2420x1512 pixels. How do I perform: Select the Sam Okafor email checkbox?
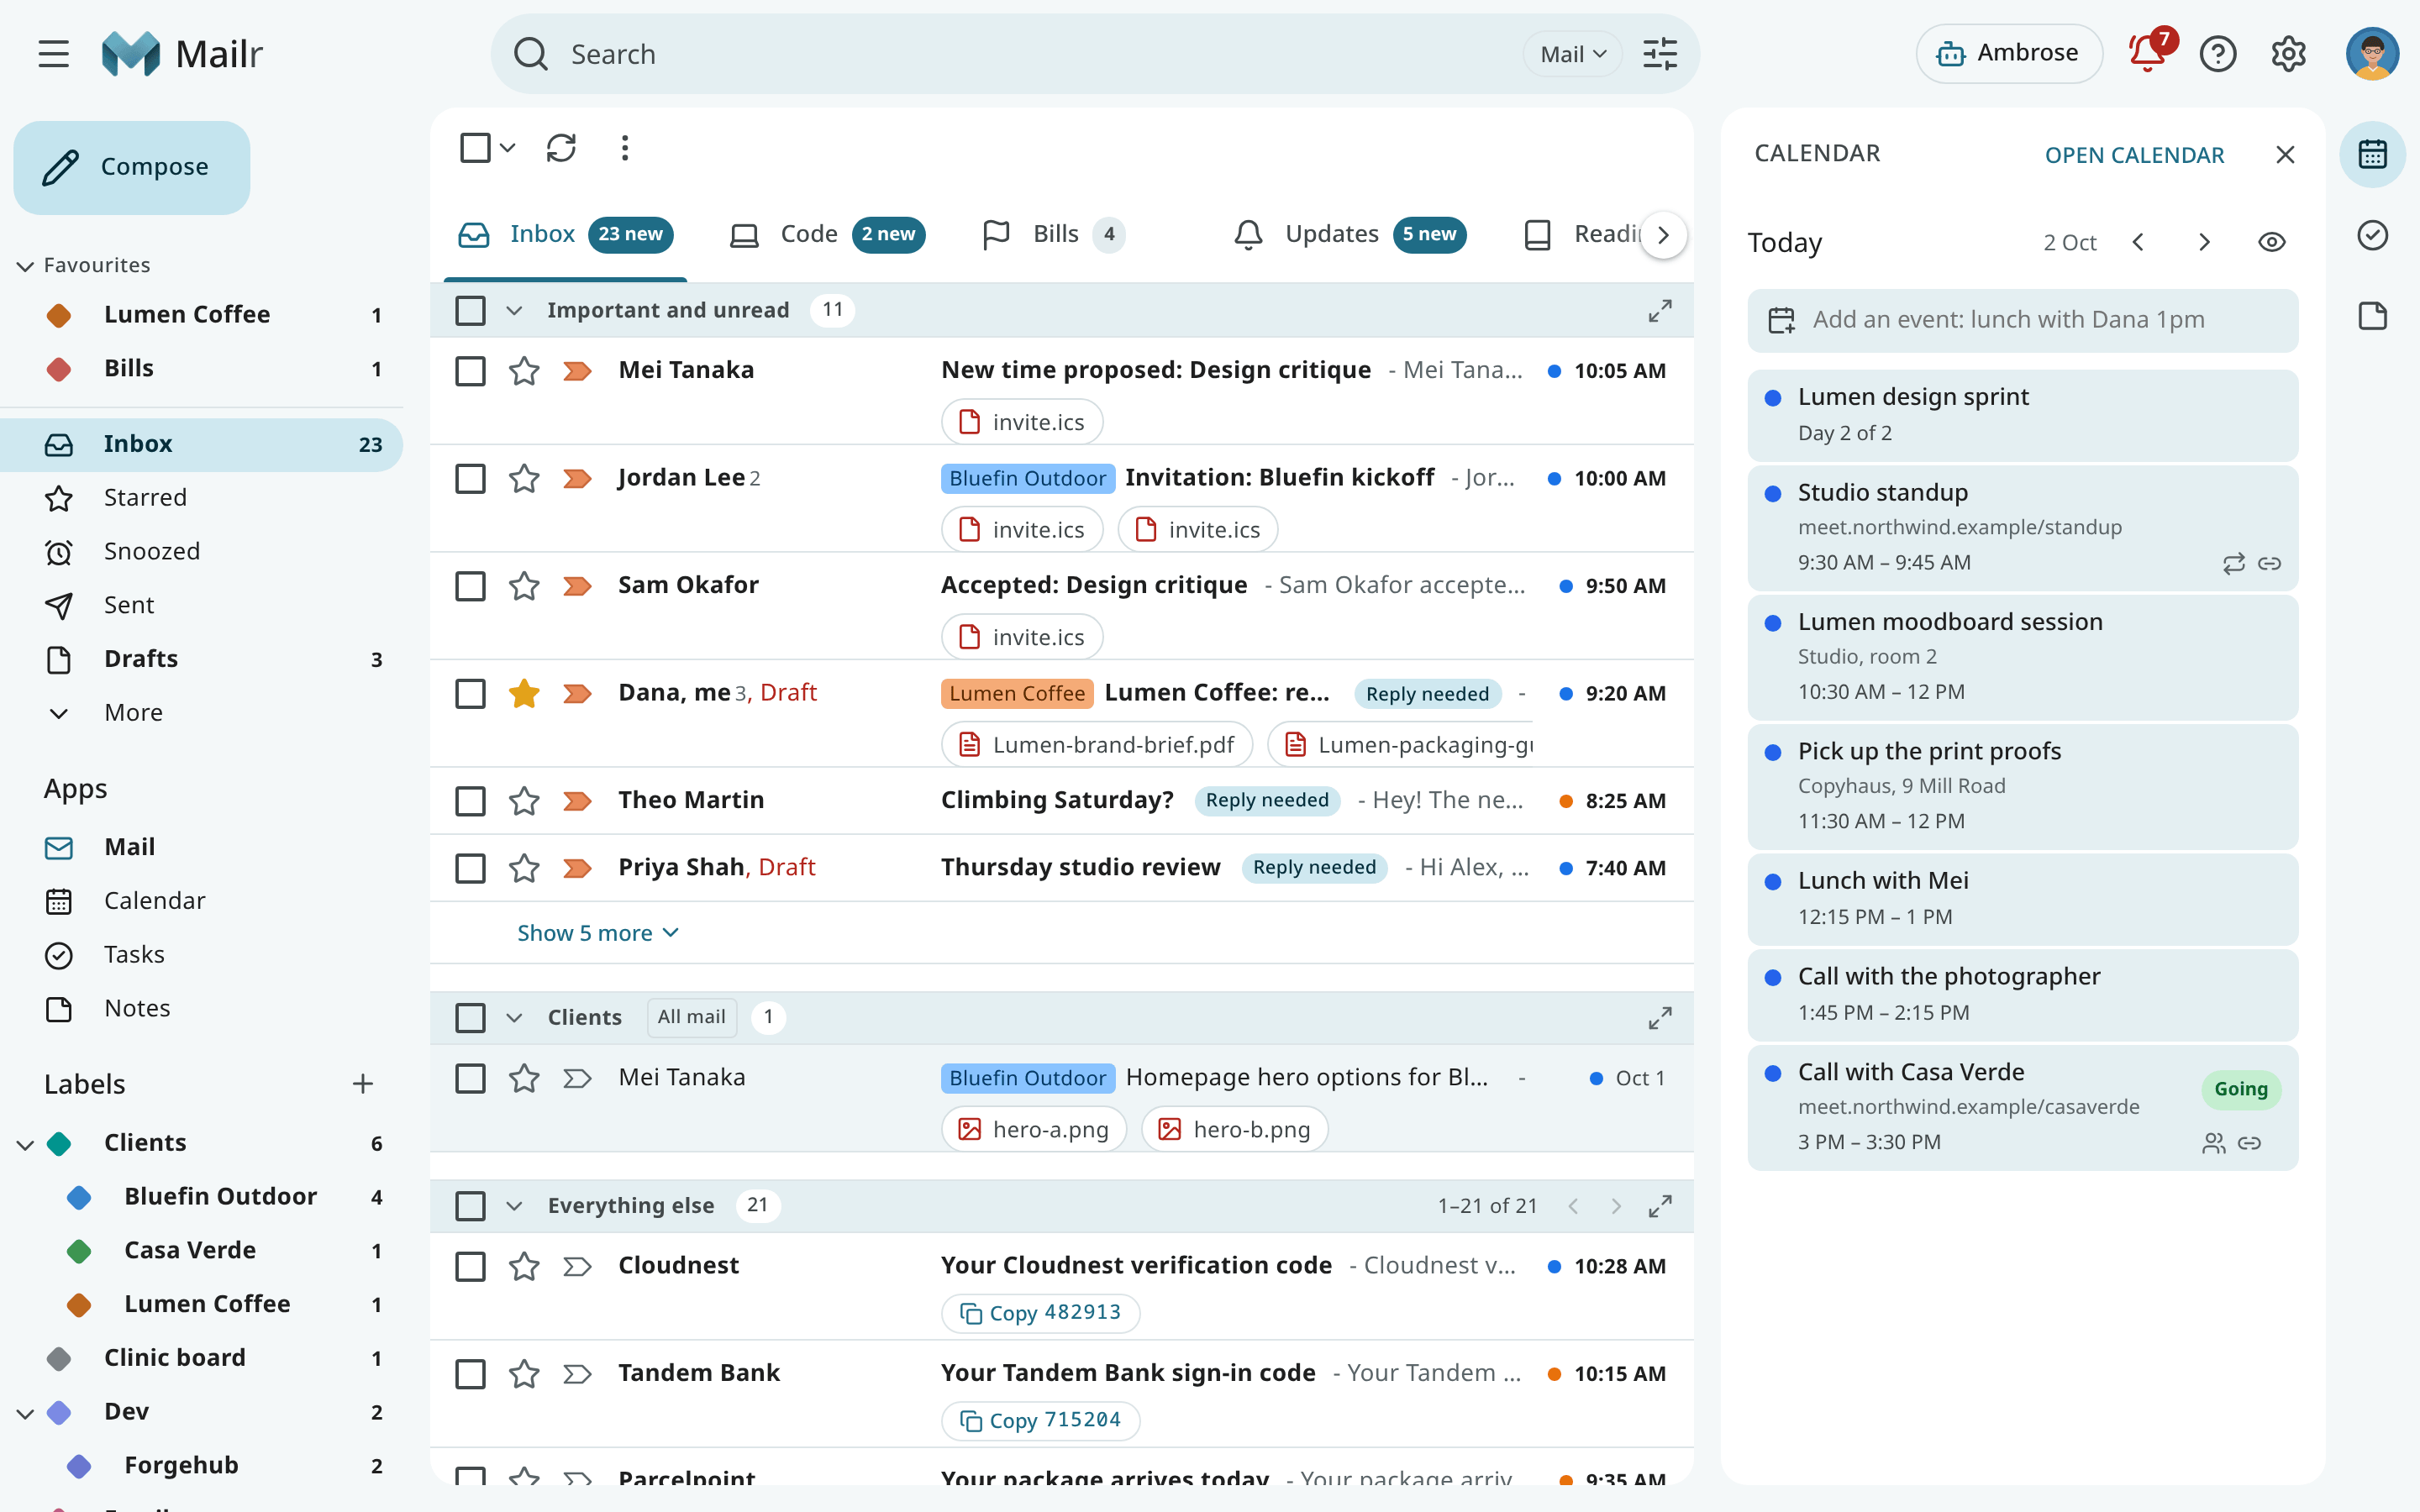click(470, 586)
